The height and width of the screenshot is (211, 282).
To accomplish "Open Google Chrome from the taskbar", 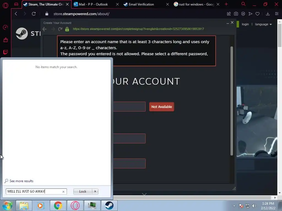I will pos(58,206).
